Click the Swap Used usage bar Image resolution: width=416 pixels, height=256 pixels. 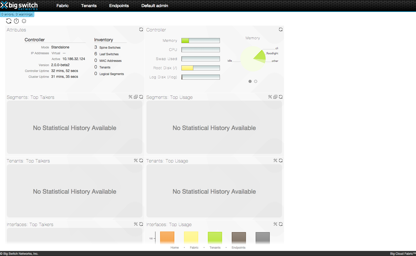[201, 59]
